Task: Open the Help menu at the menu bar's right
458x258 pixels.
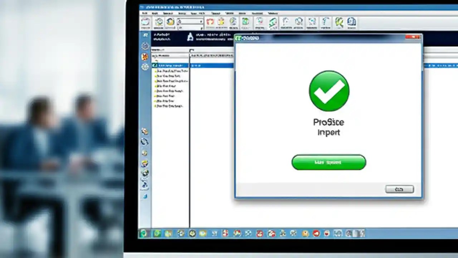Action: [272, 13]
